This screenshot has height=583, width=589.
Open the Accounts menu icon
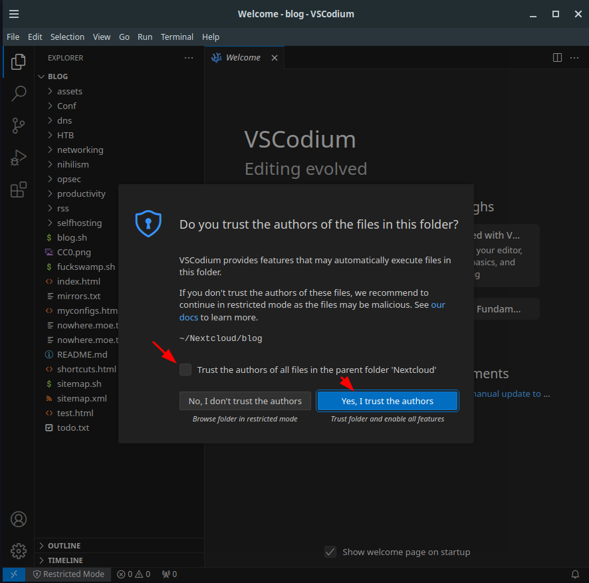coord(19,519)
